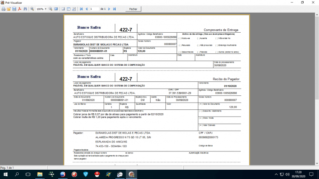Open Windows taskbar search

click(x=17, y=174)
